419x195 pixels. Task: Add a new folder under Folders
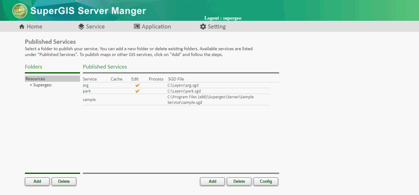[x=37, y=181]
